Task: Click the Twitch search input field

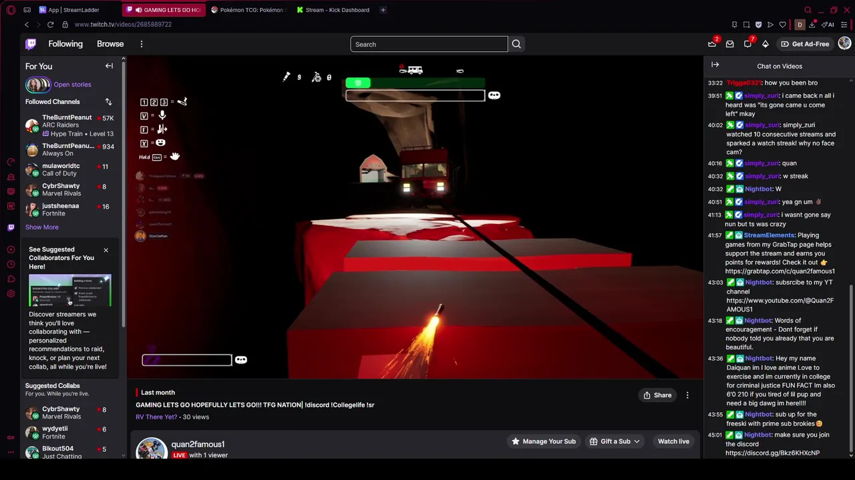Action: [x=429, y=44]
